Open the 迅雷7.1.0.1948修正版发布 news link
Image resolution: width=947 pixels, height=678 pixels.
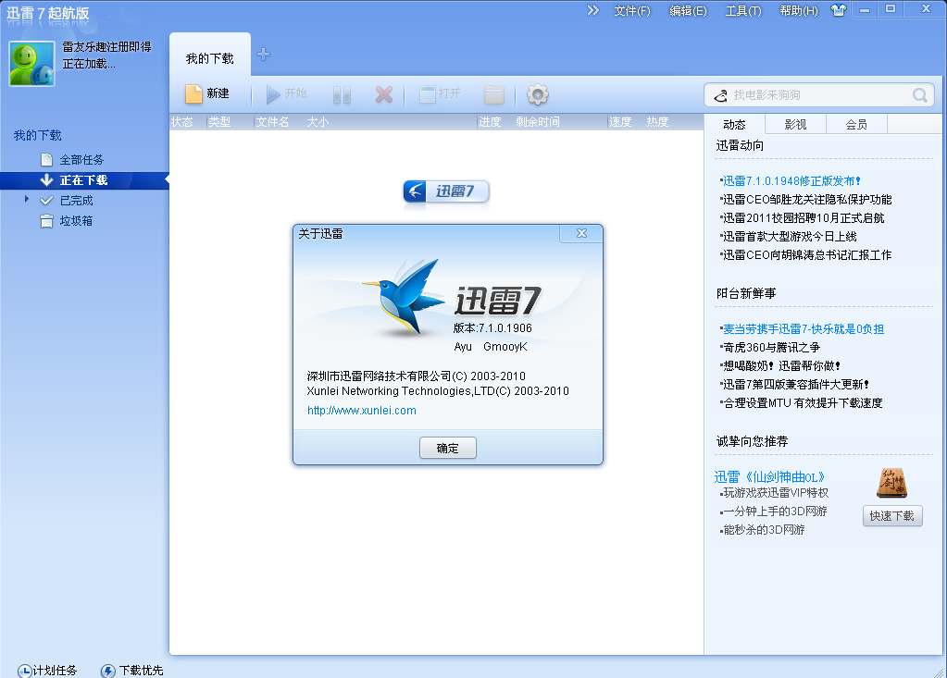(x=791, y=181)
